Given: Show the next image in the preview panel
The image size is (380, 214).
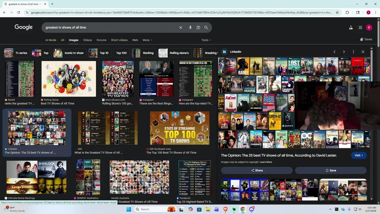Looking at the screenshot, I should tap(344, 52).
